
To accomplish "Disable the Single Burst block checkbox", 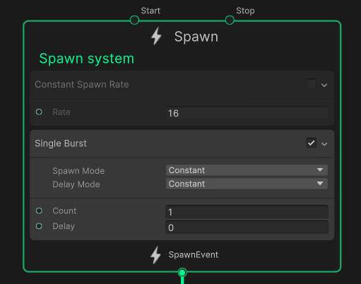I will [x=312, y=143].
